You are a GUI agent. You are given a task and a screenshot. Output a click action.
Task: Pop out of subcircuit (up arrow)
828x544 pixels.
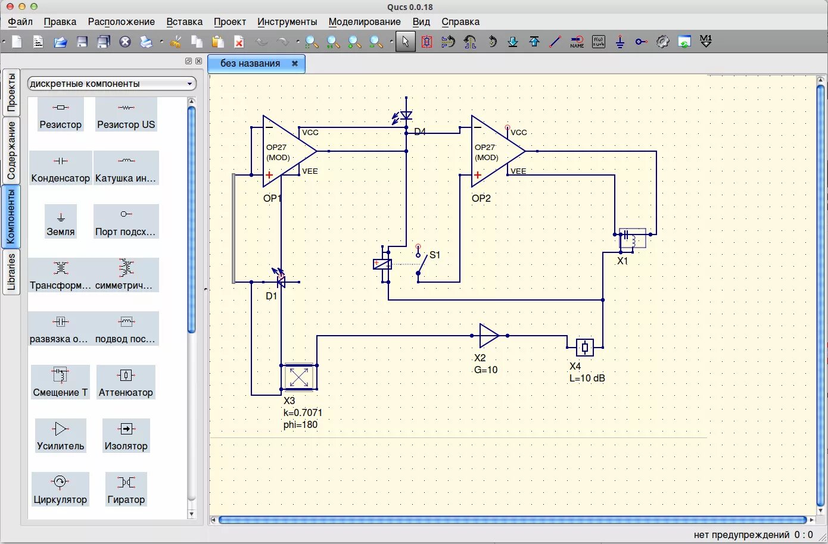(x=534, y=42)
